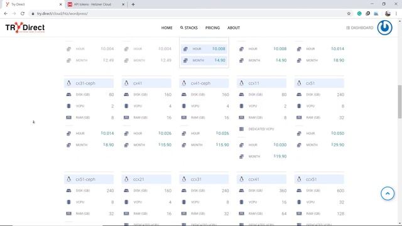This screenshot has height=226, width=402.
Task: Click the page vertical scrollbar thumb
Action: (399, 102)
